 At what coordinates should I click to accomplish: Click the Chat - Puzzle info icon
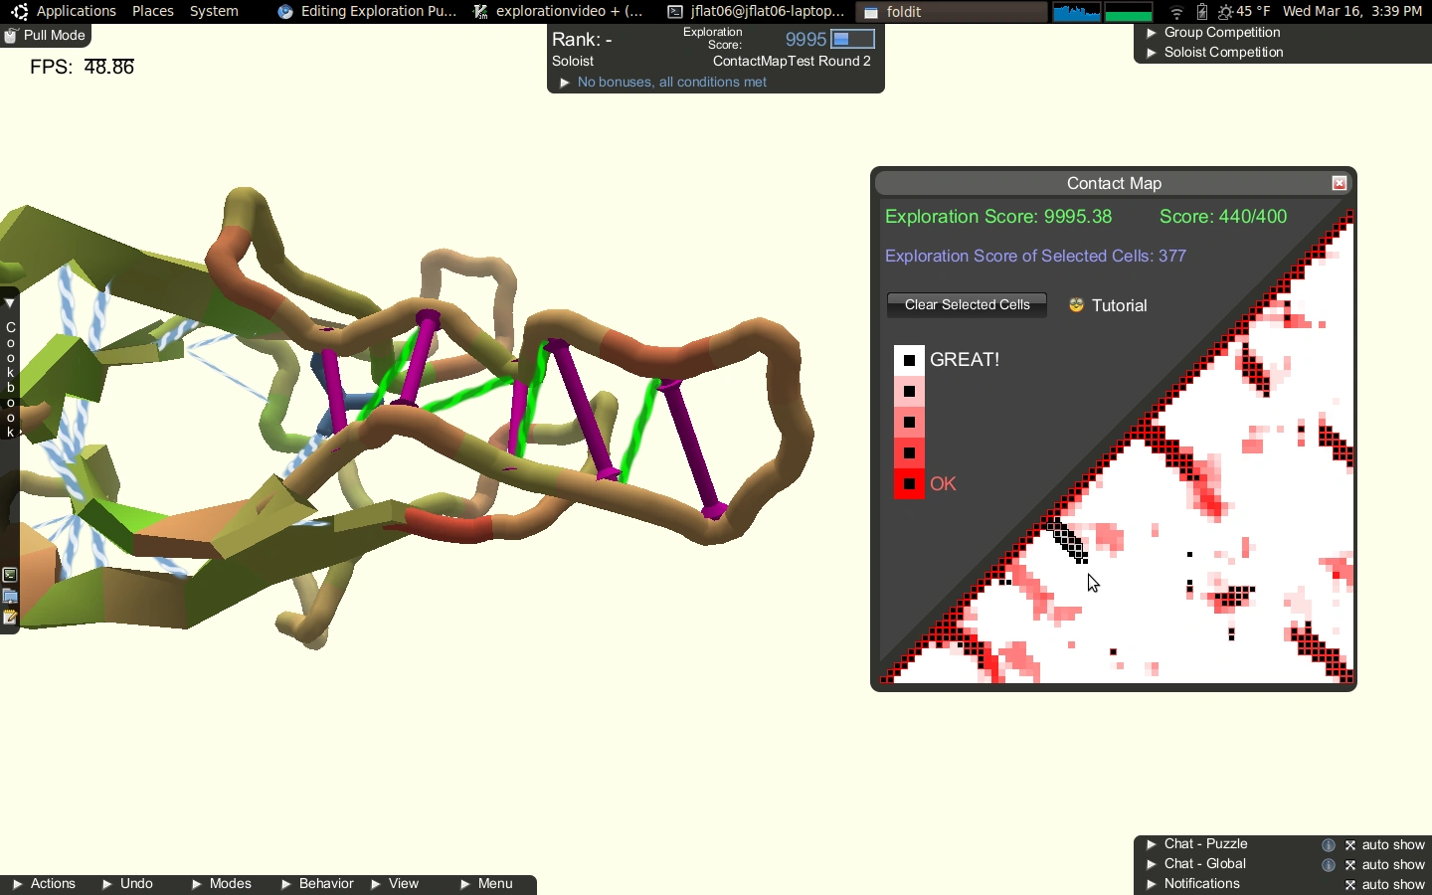click(x=1329, y=845)
